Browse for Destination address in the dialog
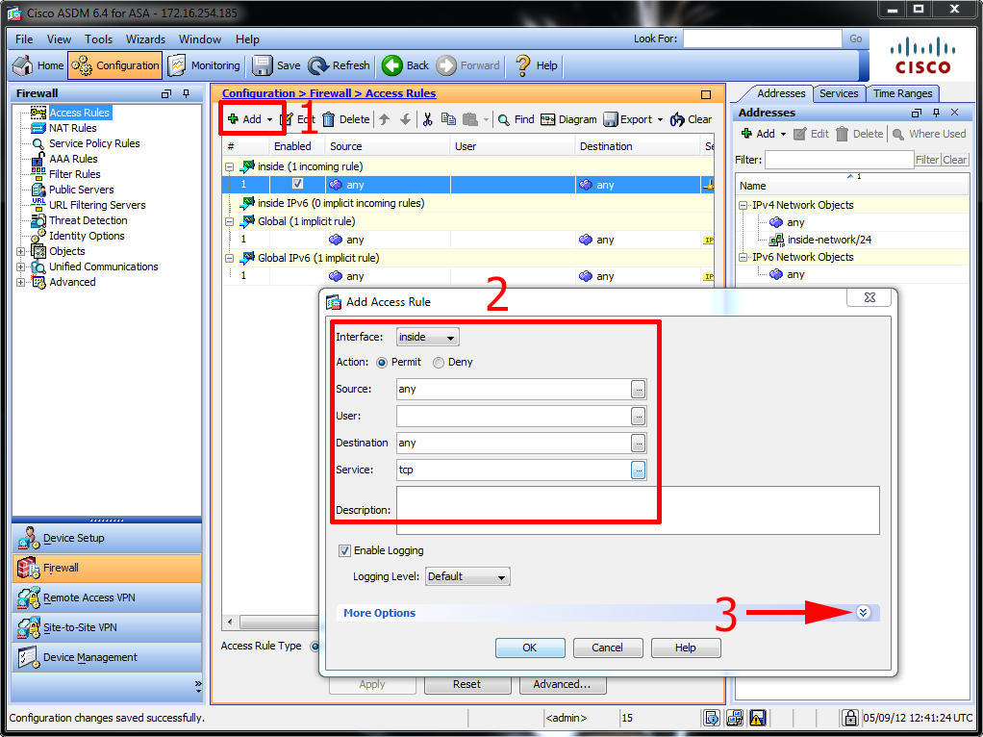 click(639, 443)
